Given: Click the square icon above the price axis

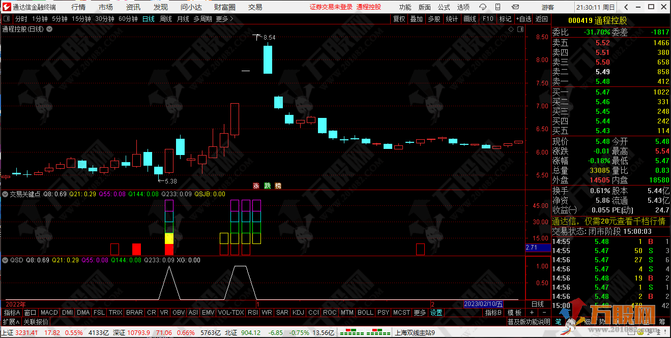Looking at the screenshot, I should click(520, 29).
